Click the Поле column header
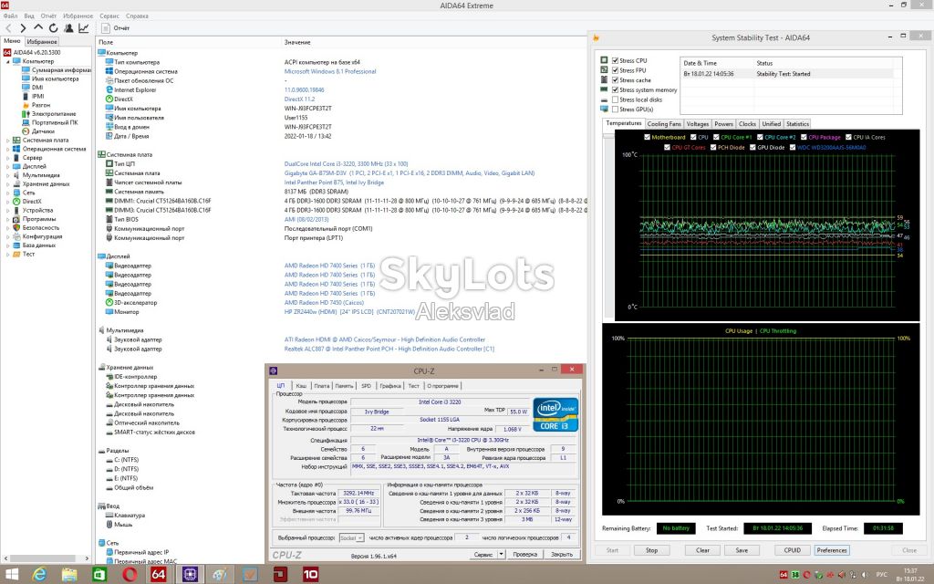Screen dimensions: 934x584 tap(106, 42)
